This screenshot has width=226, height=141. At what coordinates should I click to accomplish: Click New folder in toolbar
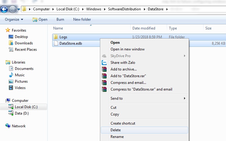[82, 19]
